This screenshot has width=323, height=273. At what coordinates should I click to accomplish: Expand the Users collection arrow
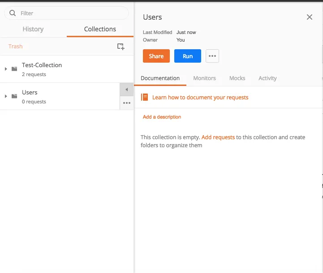6,96
